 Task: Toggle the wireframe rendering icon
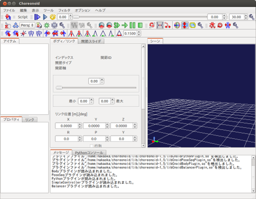pyautogui.click(x=54, y=25)
